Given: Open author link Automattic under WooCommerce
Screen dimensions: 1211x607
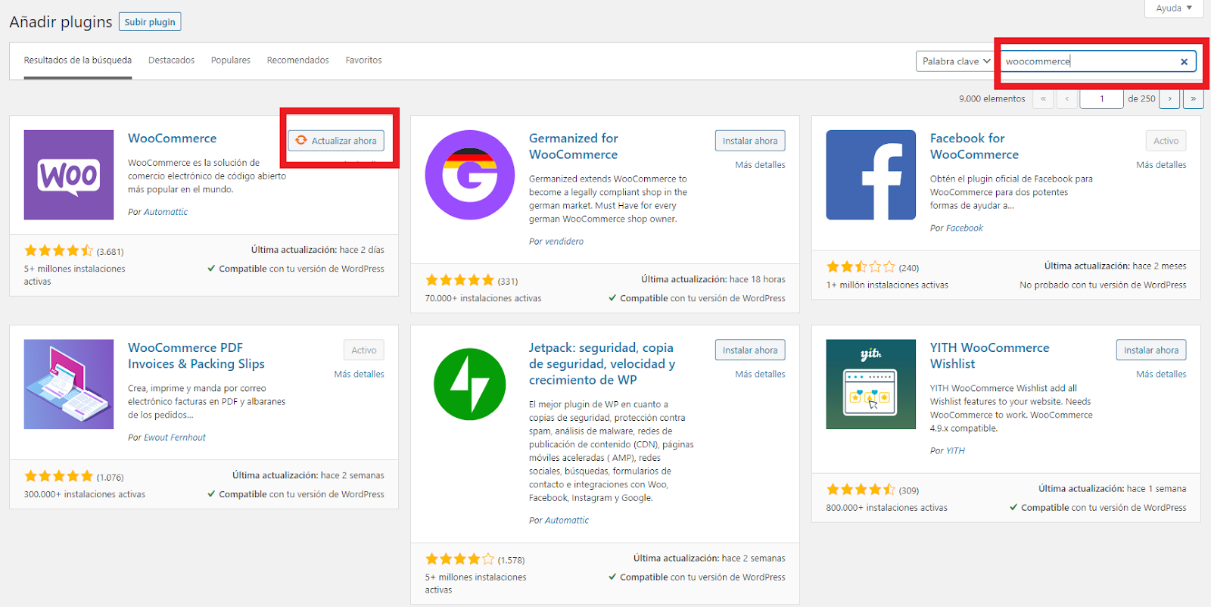Looking at the screenshot, I should click(166, 212).
